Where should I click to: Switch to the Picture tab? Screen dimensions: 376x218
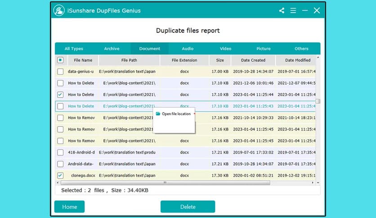[264, 49]
